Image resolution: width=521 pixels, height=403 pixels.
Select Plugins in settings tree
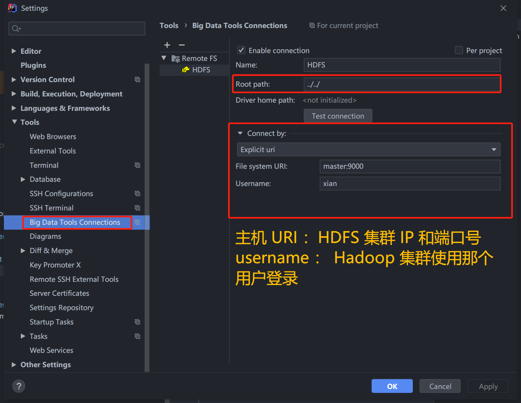tap(33, 65)
